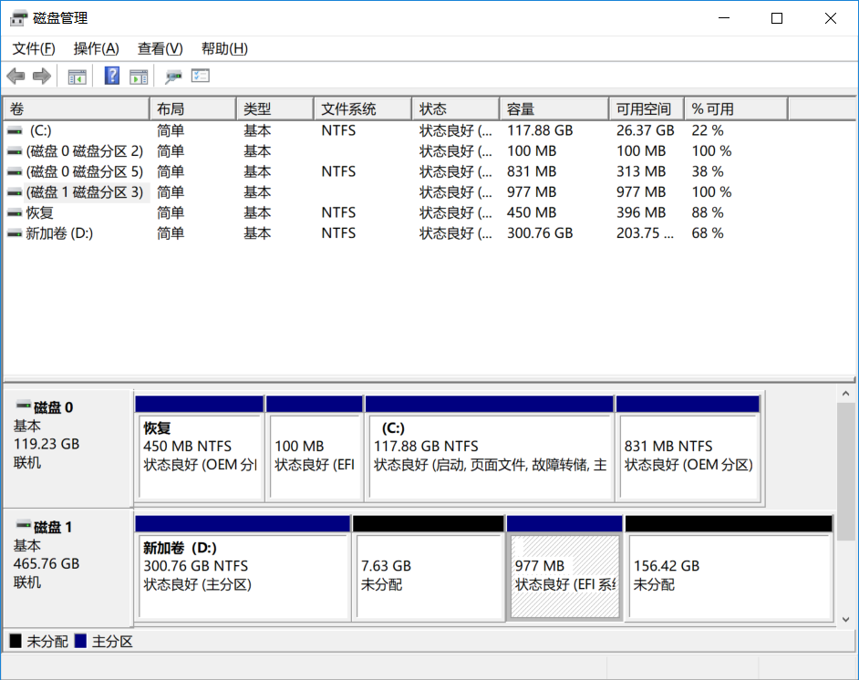Maximize the Disk Management window
The image size is (859, 680).
tap(776, 18)
